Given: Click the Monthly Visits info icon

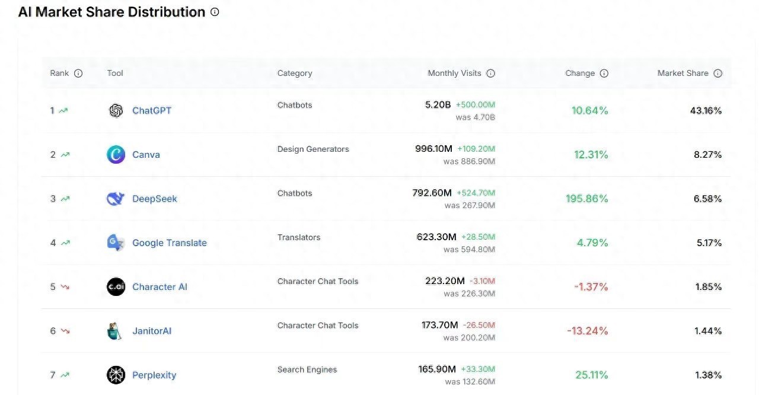Looking at the screenshot, I should (x=490, y=74).
